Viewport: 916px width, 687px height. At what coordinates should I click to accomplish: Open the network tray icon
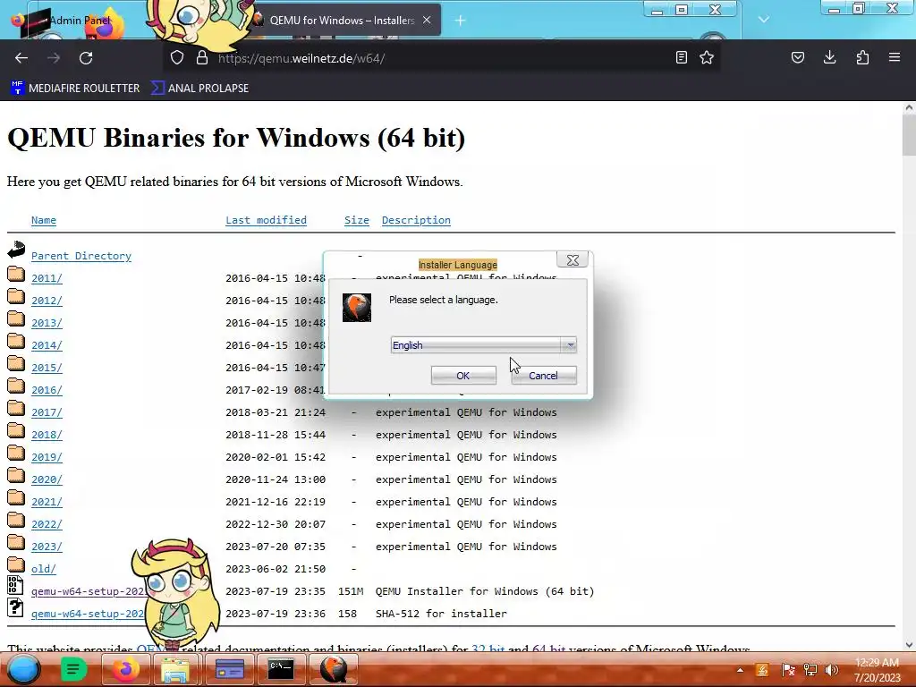coord(810,670)
